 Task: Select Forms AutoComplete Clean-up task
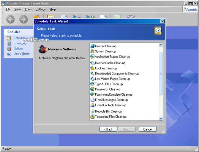click(x=114, y=94)
